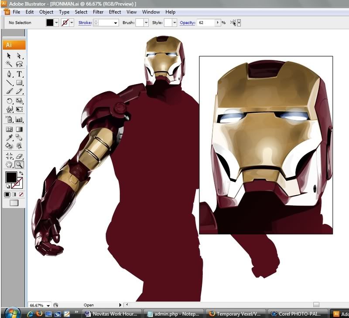The width and height of the screenshot is (349, 318).
Task: Swap fill and stroke colors
Action: (21, 173)
